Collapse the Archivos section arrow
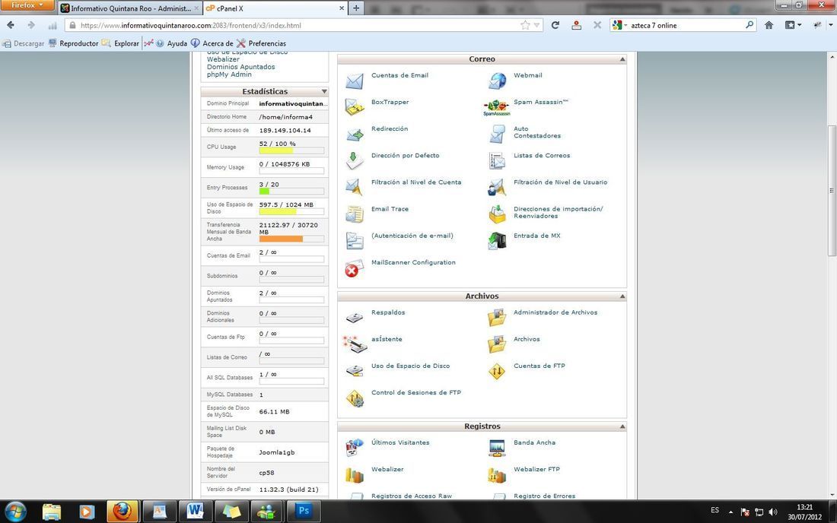This screenshot has height=523, width=837. pyautogui.click(x=622, y=296)
